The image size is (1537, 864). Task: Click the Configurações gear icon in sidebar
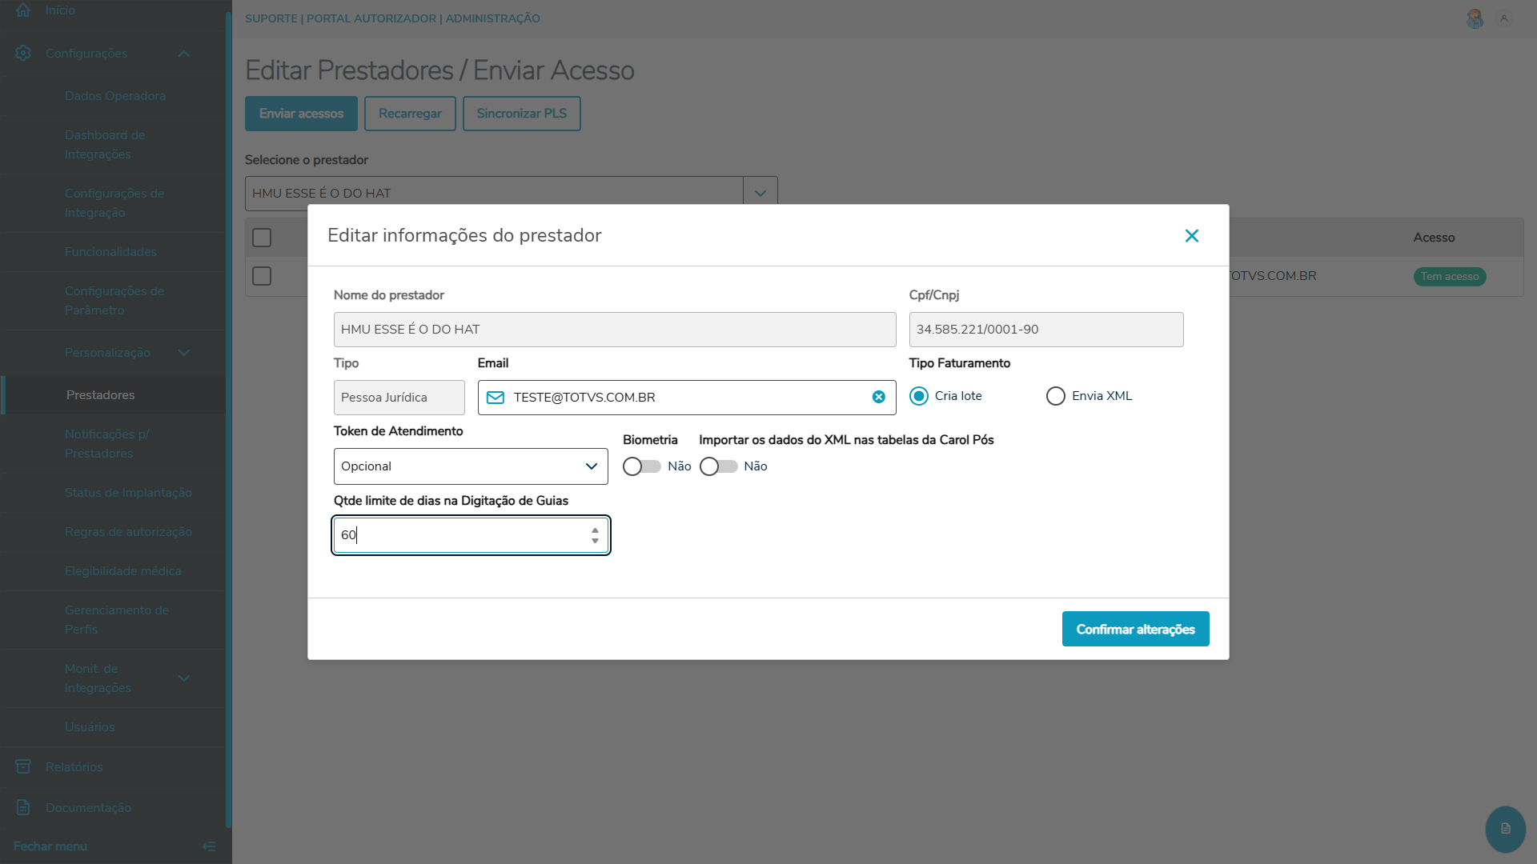point(23,53)
